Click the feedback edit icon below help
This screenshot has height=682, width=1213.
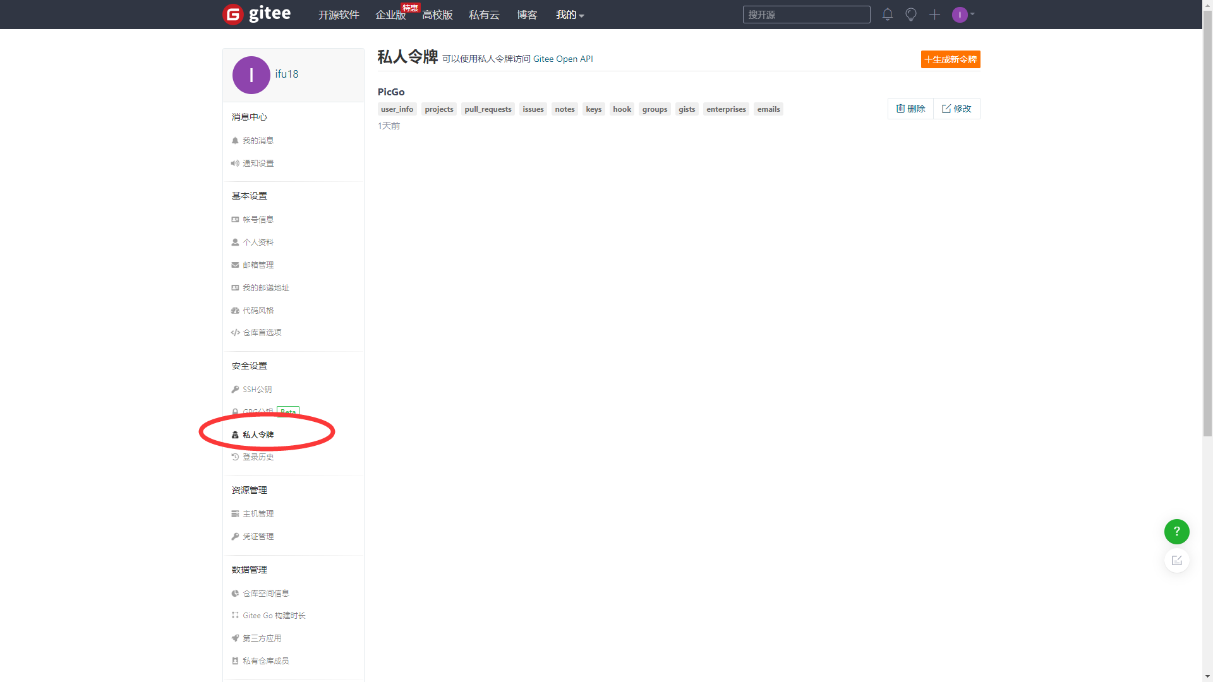(1176, 561)
